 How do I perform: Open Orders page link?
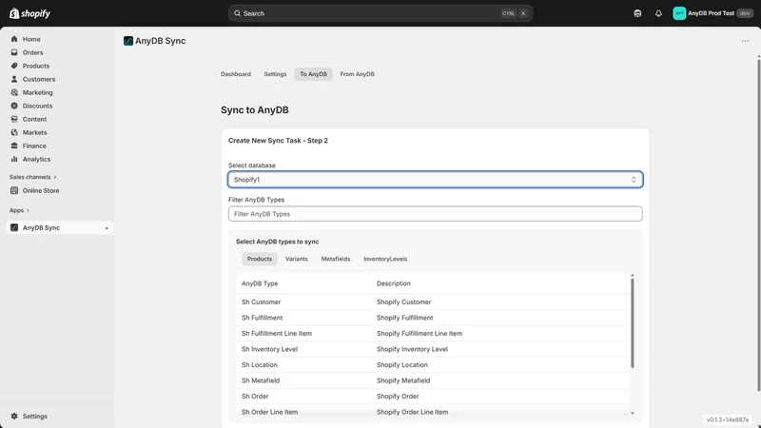(32, 52)
